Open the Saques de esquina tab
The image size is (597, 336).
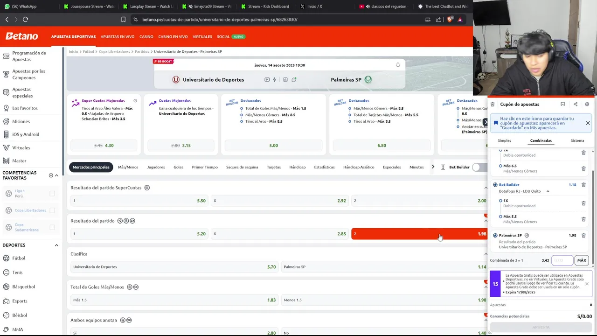[x=242, y=167]
